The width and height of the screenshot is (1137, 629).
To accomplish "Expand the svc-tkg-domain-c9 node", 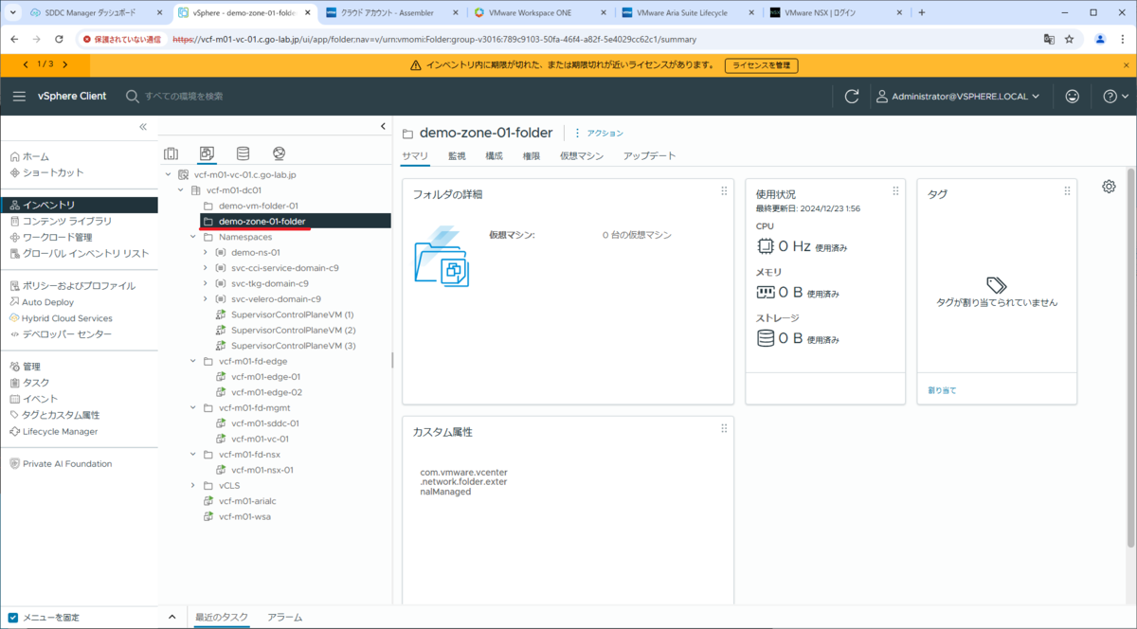I will 206,283.
